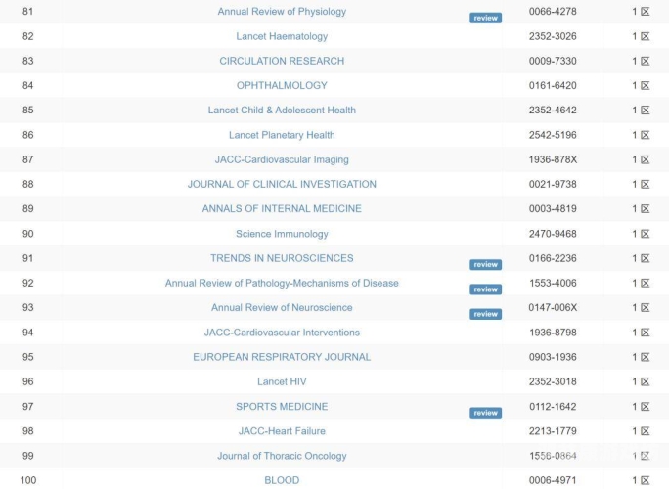Click review badge next to TRENDS IN NEUROSCIENCES
Image resolution: width=669 pixels, height=489 pixels.
485,265
